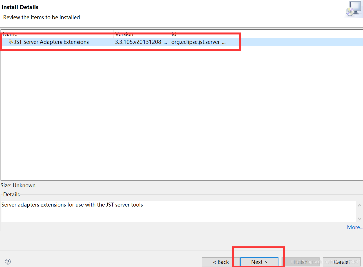Sort by the Version column header
Image resolution: width=363 pixels, height=267 pixels.
[x=142, y=34]
